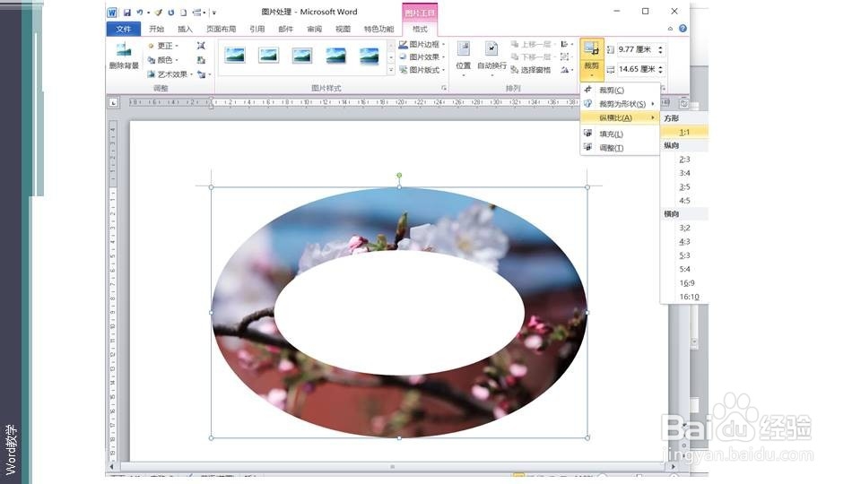Viewport: 861px width, 484px height.
Task: Click the new document icon in quick access toolbar
Action: coord(184,12)
